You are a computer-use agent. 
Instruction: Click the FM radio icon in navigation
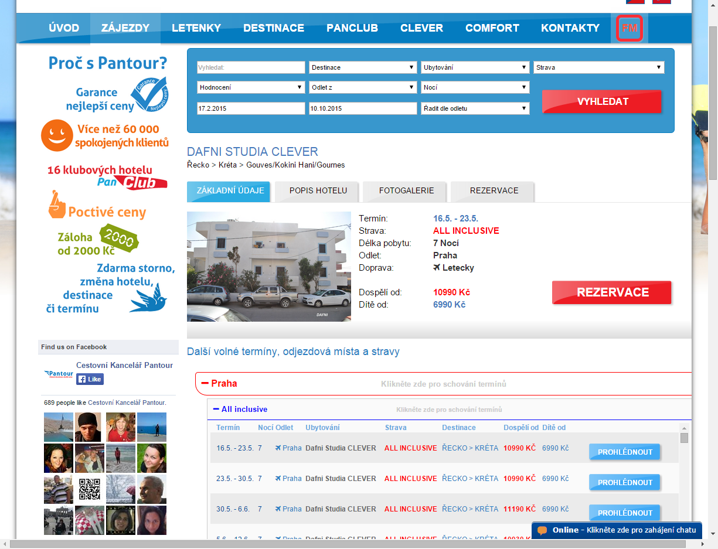point(630,28)
